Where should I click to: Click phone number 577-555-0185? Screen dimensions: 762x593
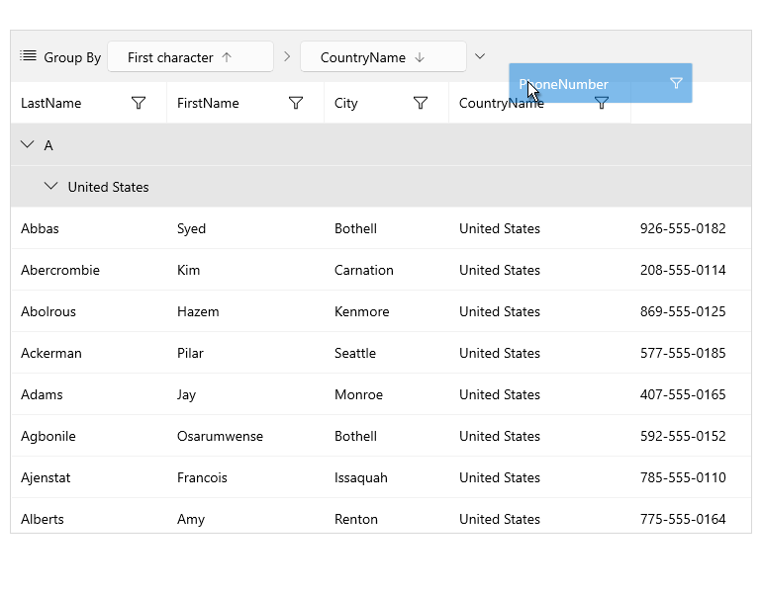683,353
